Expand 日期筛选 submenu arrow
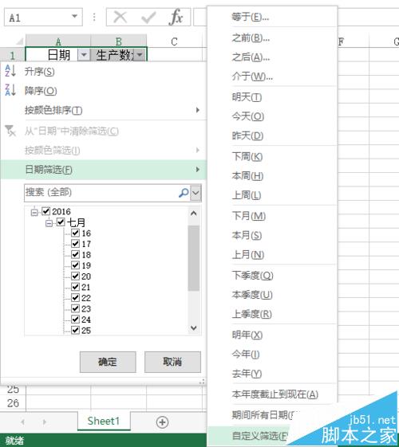This screenshot has width=399, height=447. click(x=197, y=170)
